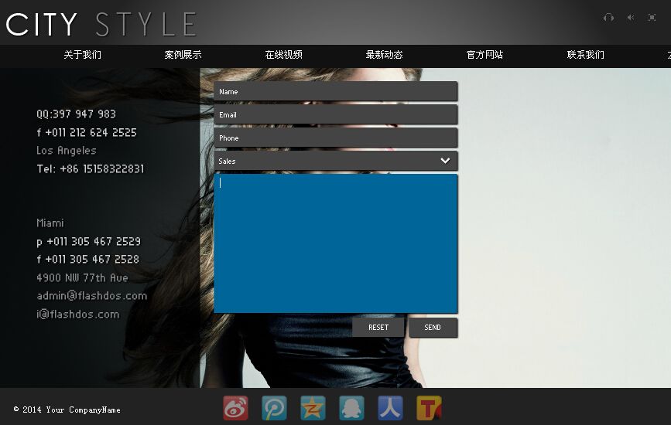
Task: Click the Name input field
Action: 335,91
